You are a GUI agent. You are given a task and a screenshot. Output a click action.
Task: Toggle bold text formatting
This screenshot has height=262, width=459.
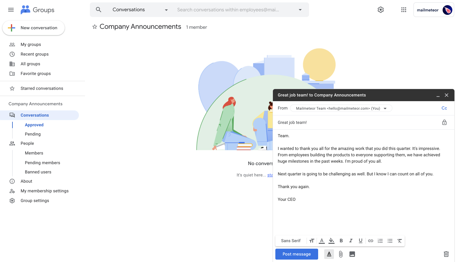tap(341, 240)
